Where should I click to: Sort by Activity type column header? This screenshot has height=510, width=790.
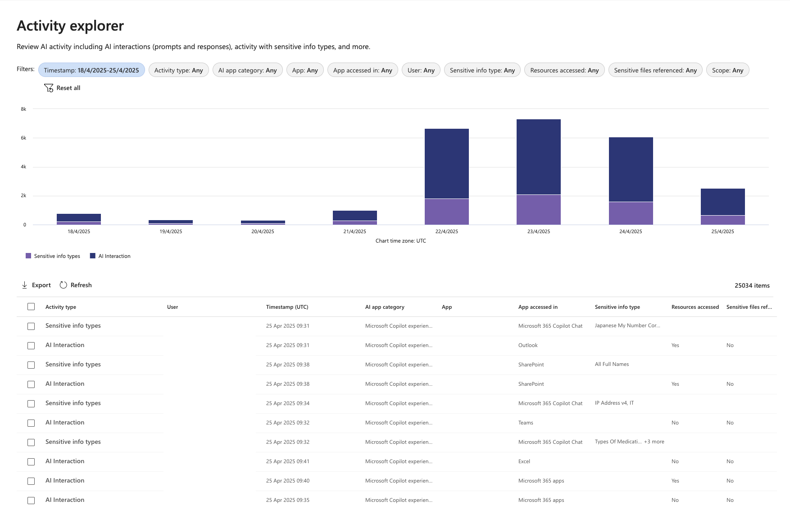click(61, 307)
